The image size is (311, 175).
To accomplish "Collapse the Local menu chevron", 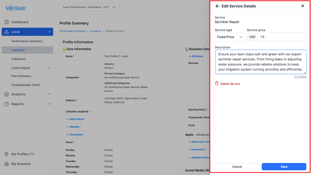I will (49, 32).
